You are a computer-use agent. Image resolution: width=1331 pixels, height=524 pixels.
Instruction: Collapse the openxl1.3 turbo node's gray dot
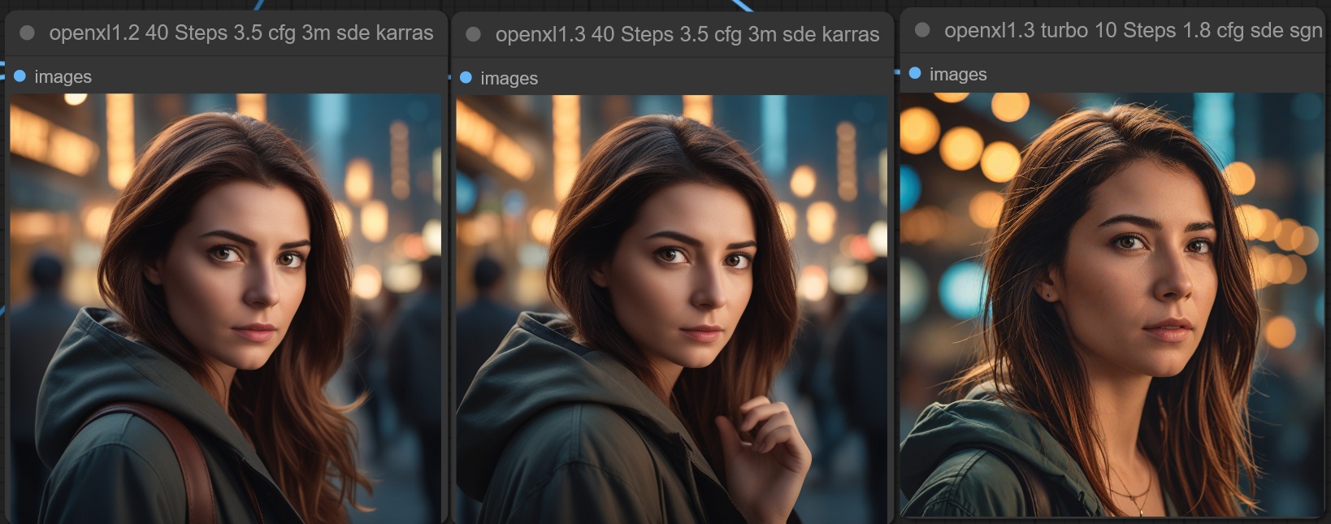[x=921, y=30]
